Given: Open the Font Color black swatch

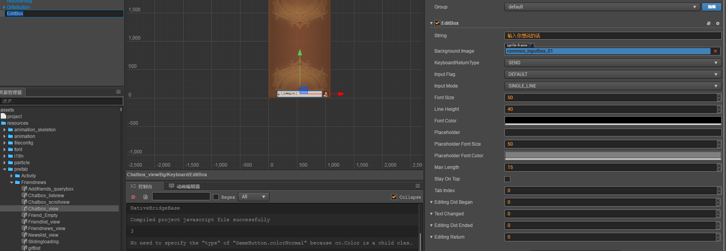Looking at the screenshot, I should (613, 121).
